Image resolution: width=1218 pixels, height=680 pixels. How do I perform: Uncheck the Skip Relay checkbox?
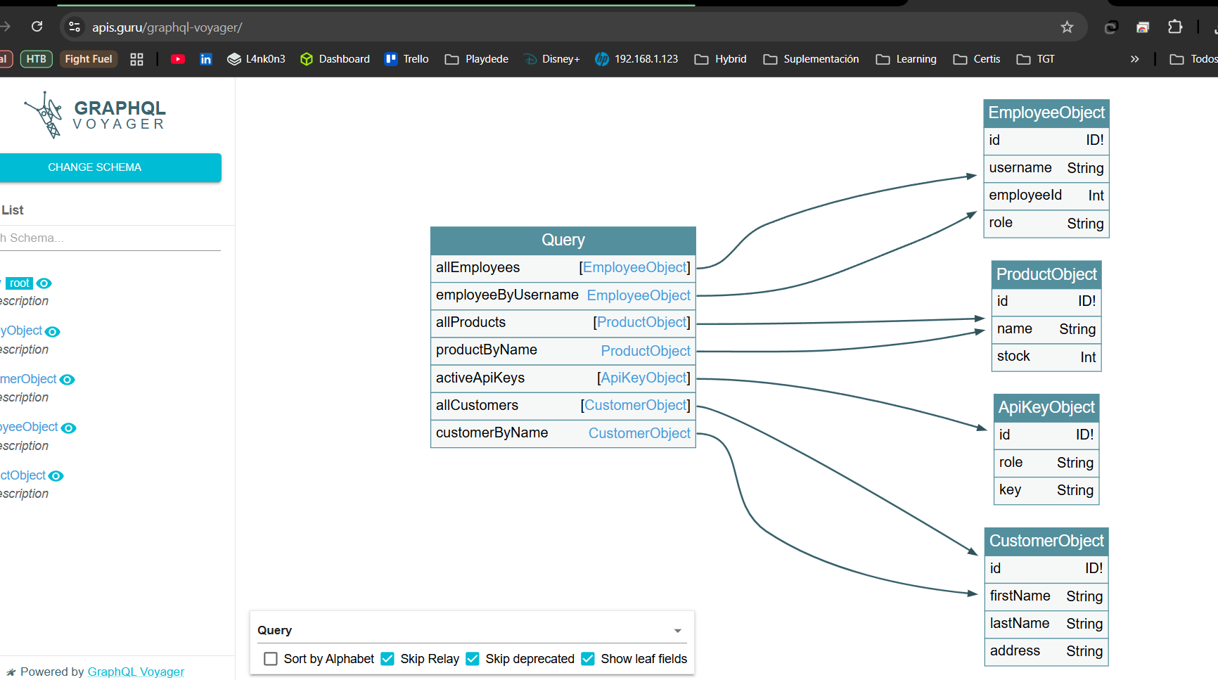(x=387, y=659)
